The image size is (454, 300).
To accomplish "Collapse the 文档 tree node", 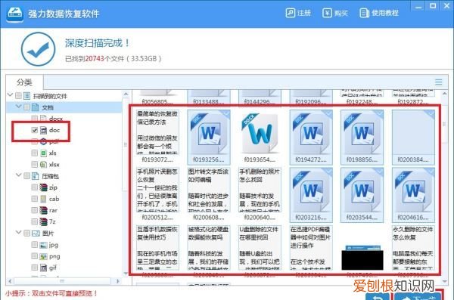I will (18, 107).
